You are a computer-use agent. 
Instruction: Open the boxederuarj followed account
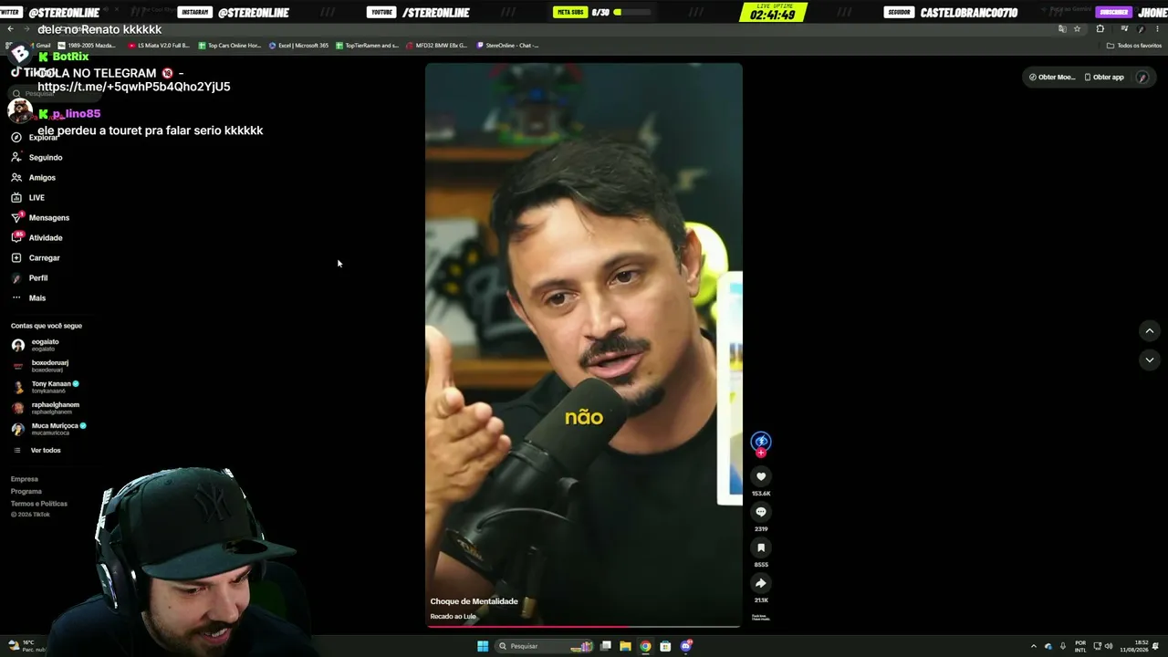[x=40, y=366]
